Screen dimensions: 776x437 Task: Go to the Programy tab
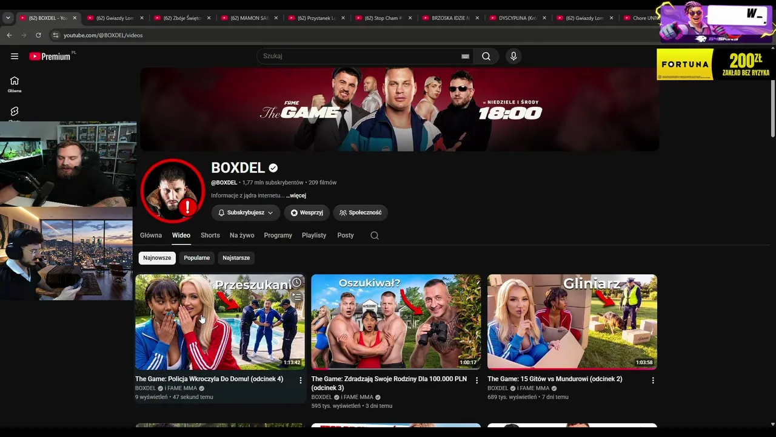(x=278, y=235)
